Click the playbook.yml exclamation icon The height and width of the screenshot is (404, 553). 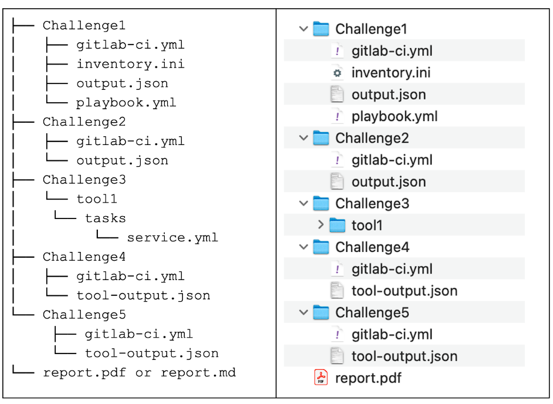pos(338,116)
